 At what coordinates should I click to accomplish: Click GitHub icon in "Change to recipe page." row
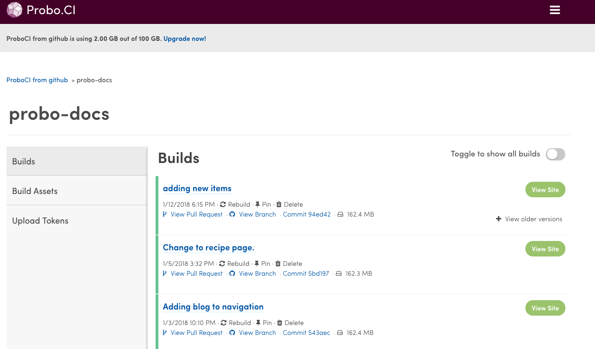(x=232, y=273)
